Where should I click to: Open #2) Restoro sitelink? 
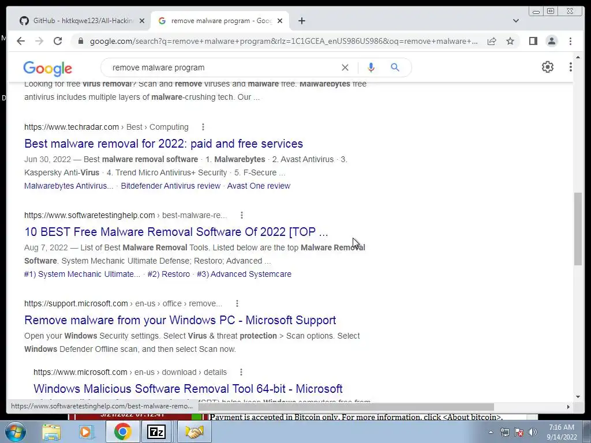tap(169, 274)
